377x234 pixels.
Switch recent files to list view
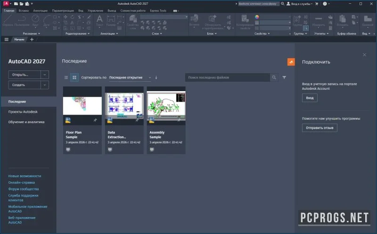(66, 78)
